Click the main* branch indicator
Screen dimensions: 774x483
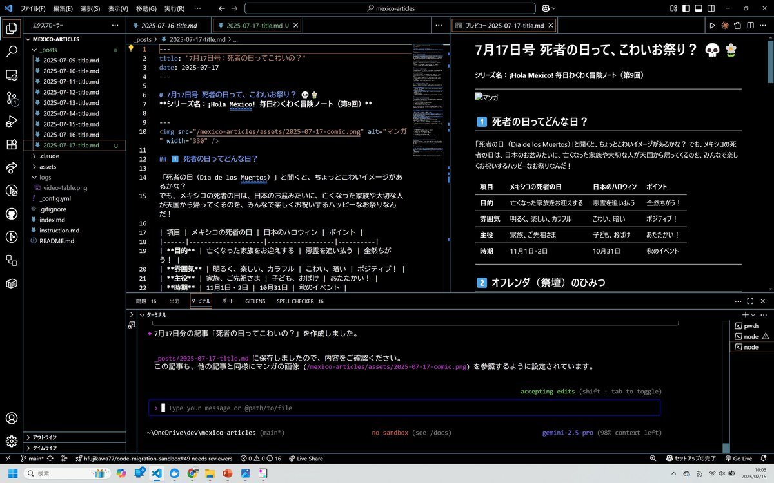32,459
